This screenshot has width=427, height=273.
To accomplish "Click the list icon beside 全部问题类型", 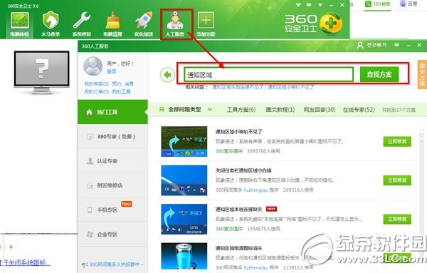I will click(162, 109).
